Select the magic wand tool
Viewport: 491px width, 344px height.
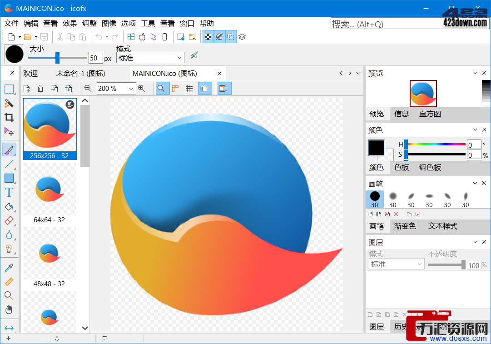coord(9,103)
